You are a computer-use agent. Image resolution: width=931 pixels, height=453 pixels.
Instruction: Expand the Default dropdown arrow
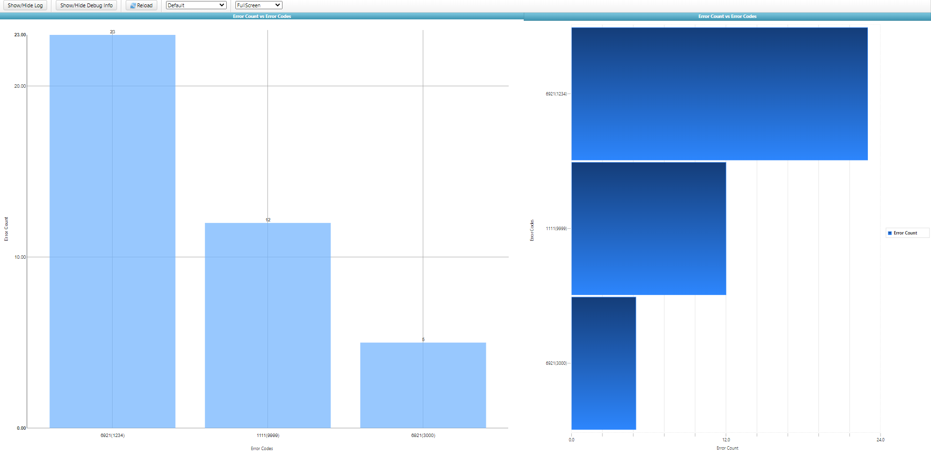(x=222, y=5)
